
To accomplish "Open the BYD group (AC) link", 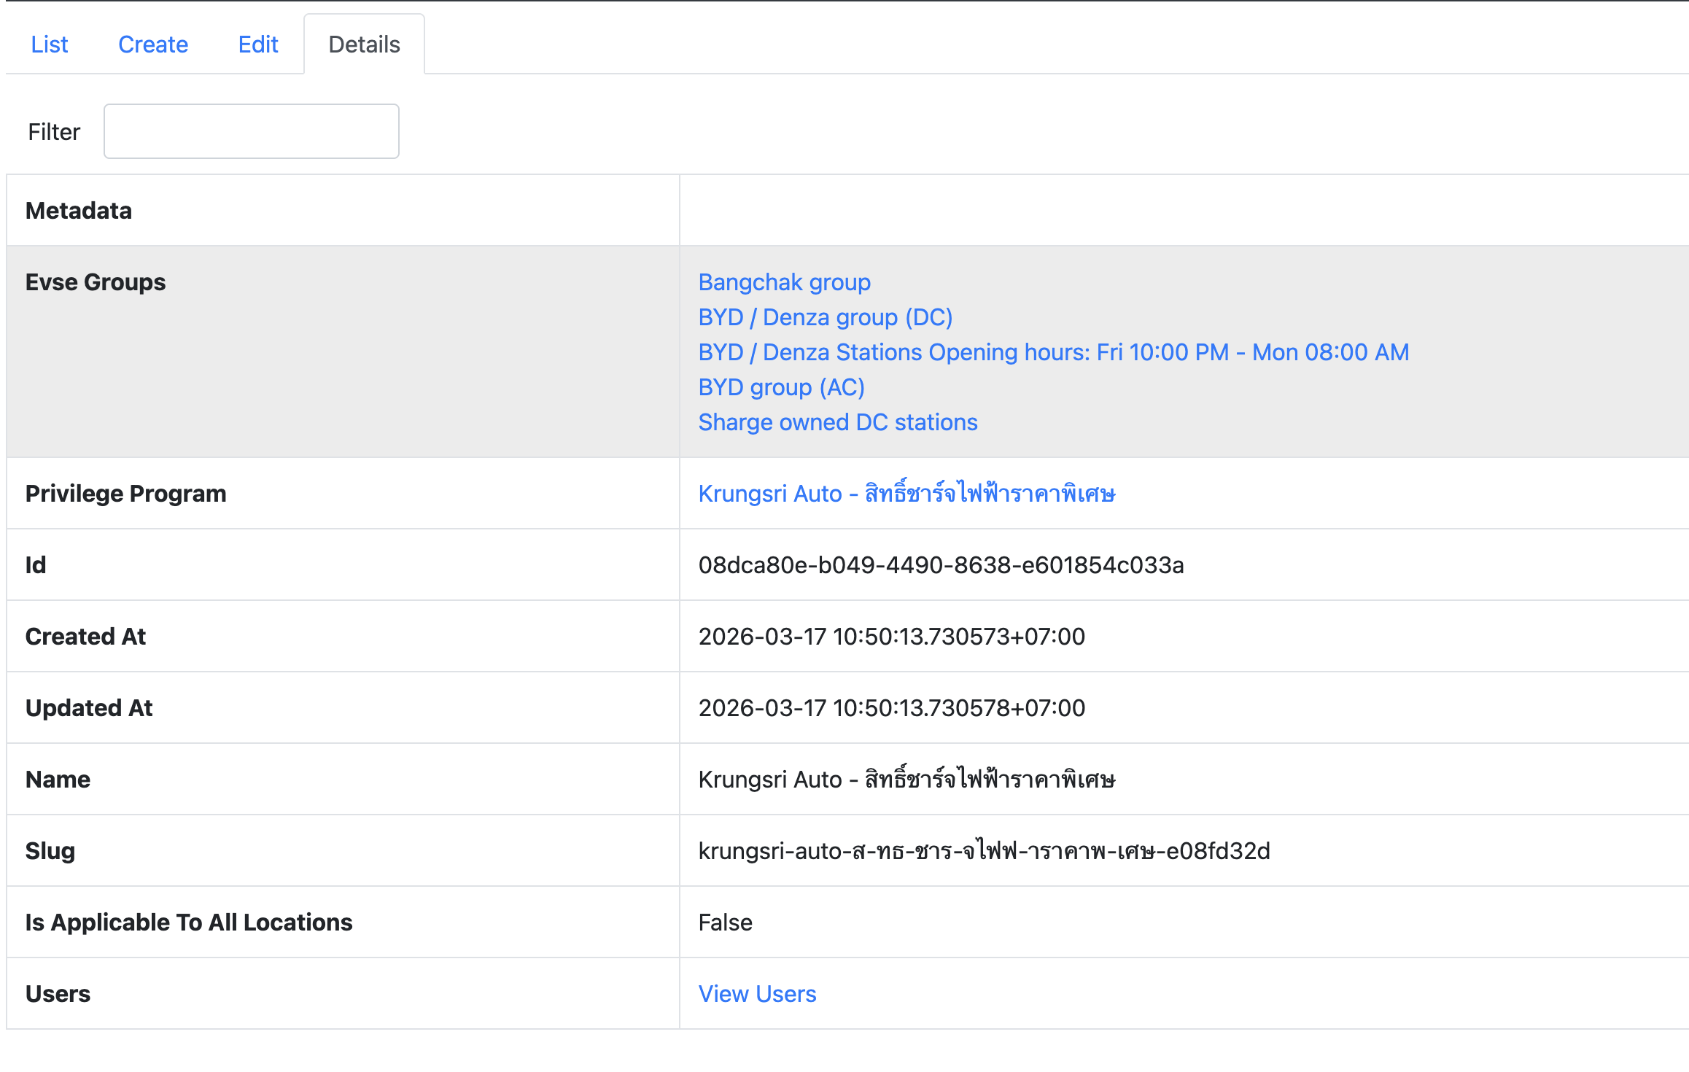I will click(x=781, y=387).
